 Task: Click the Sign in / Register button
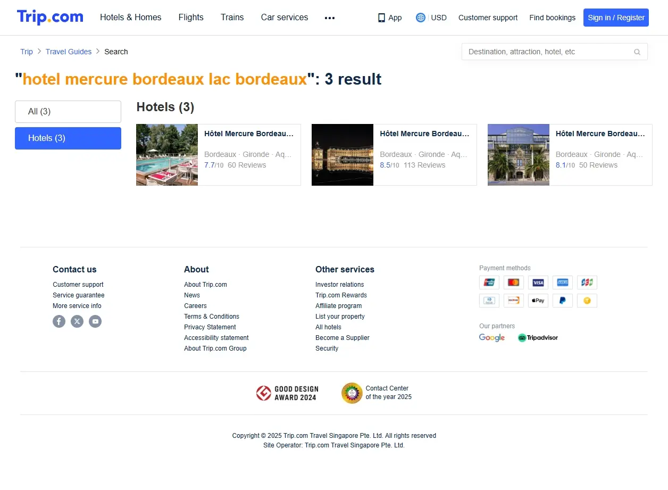tap(616, 18)
